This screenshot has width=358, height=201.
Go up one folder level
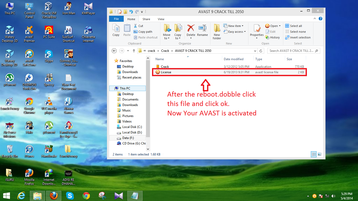134,51
